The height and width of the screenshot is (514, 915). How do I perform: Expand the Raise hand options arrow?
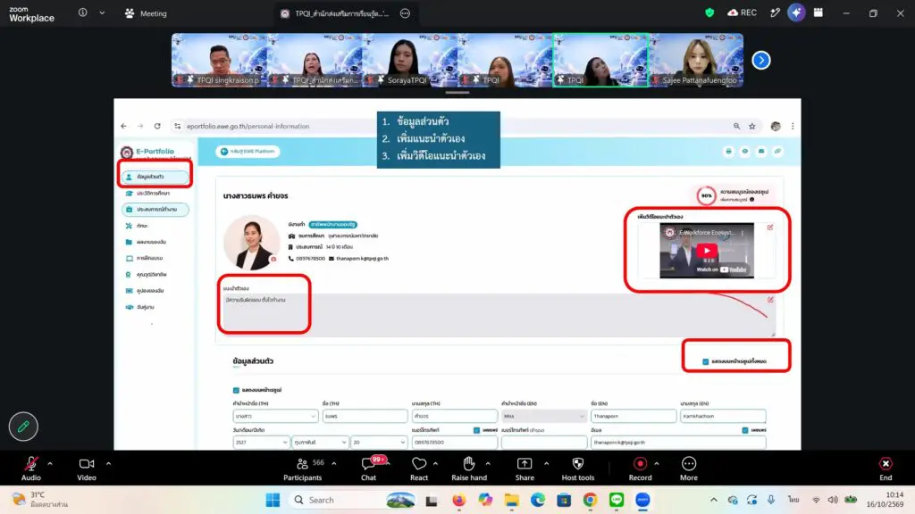coord(488,464)
